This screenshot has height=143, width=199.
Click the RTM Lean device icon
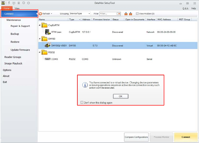pyautogui.click(x=48, y=32)
